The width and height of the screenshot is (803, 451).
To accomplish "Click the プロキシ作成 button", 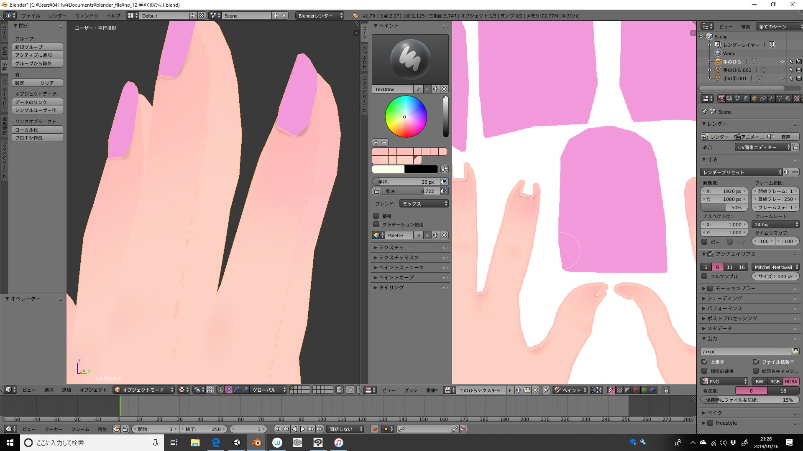I will 38,137.
